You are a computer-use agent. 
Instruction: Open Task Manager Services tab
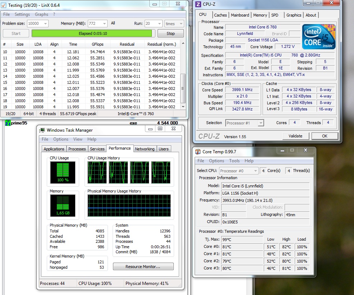point(97,149)
